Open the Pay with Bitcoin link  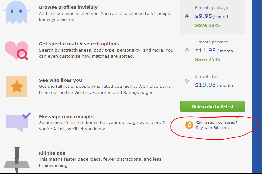pos(213,128)
